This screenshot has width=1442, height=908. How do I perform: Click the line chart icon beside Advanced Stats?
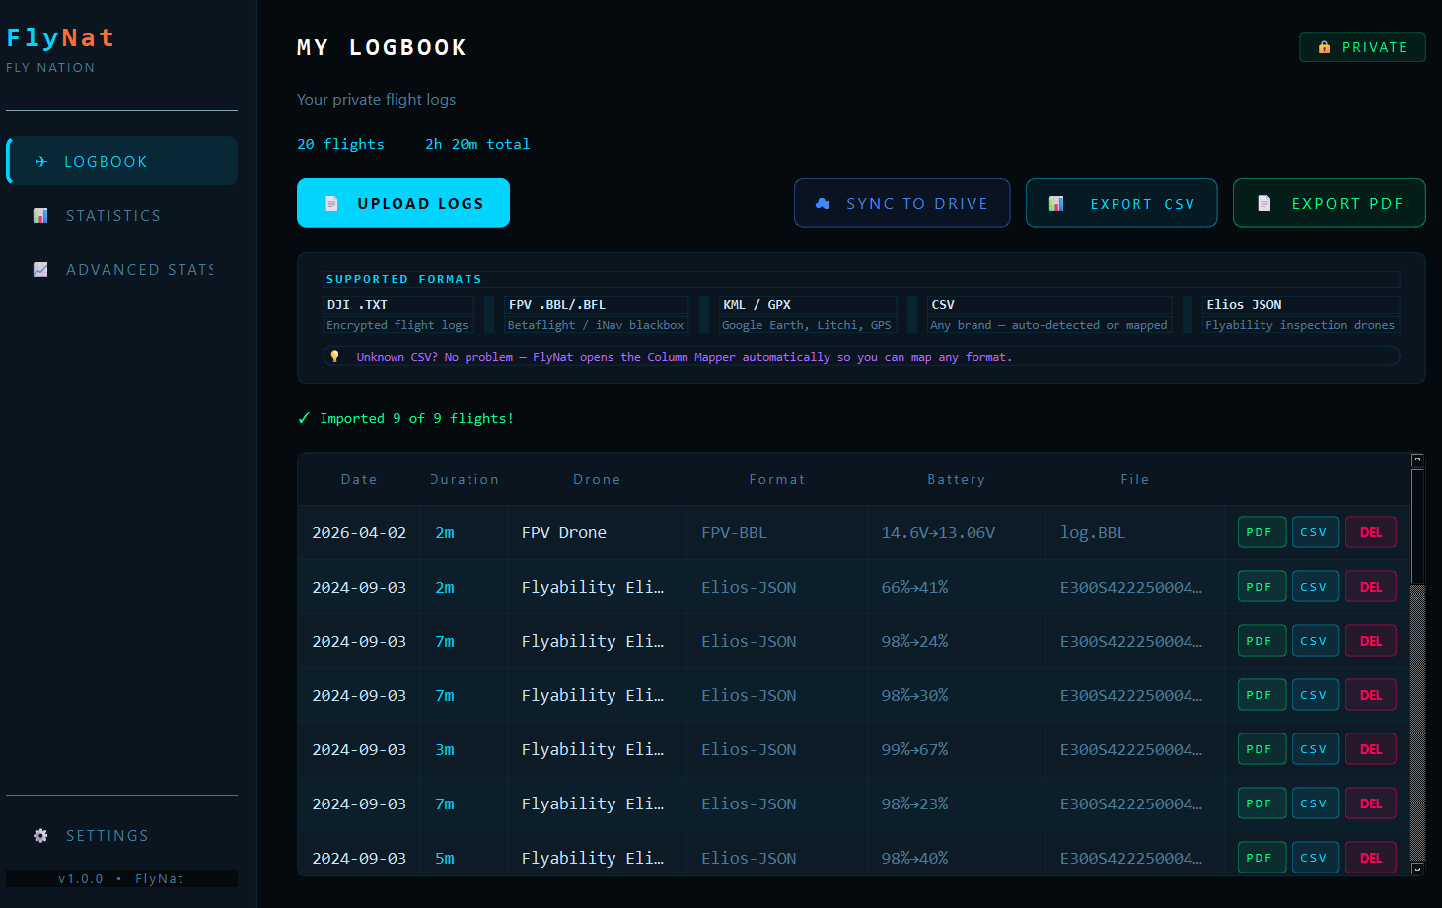click(40, 269)
